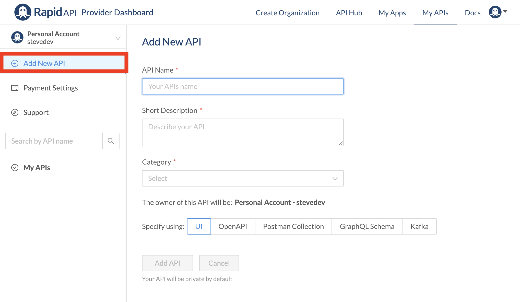Click the plus icon beside Add New API
This screenshot has height=302, width=520.
(x=15, y=63)
